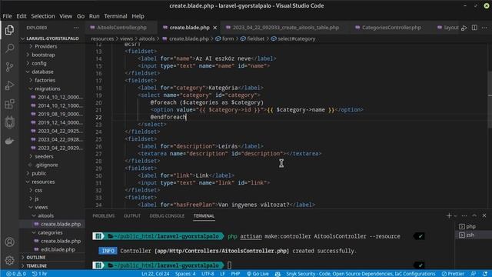Click UTF-8 encoding status item
Viewport: 492px width, 277px height.
pos(208,274)
